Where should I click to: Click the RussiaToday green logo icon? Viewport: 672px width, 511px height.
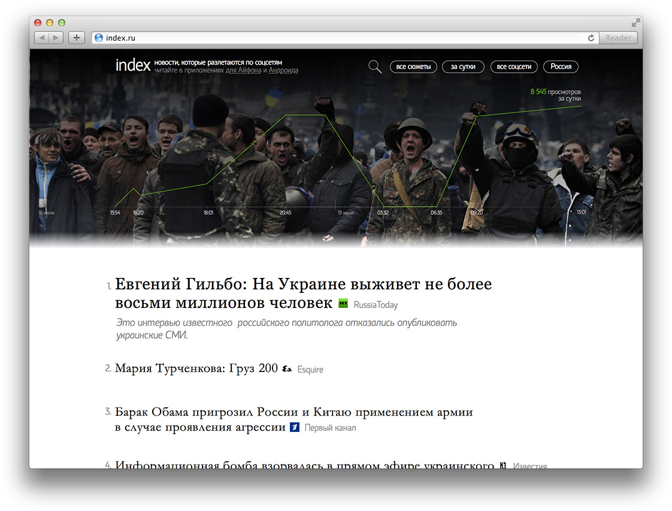pyautogui.click(x=343, y=304)
